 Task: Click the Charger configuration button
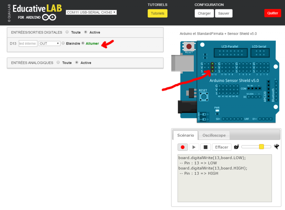204,13
